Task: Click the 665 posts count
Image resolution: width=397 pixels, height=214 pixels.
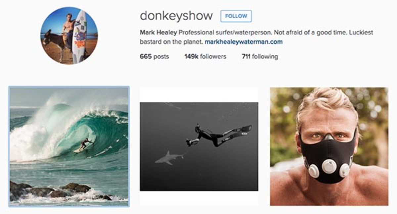Action: pyautogui.click(x=154, y=56)
